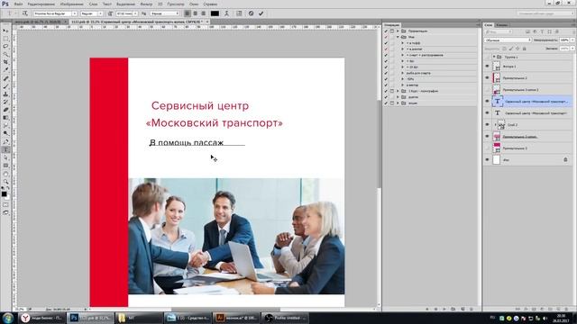The width and height of the screenshot is (577, 324).
Task: Open the foreground color swatch in toolbox
Action: pos(4,194)
